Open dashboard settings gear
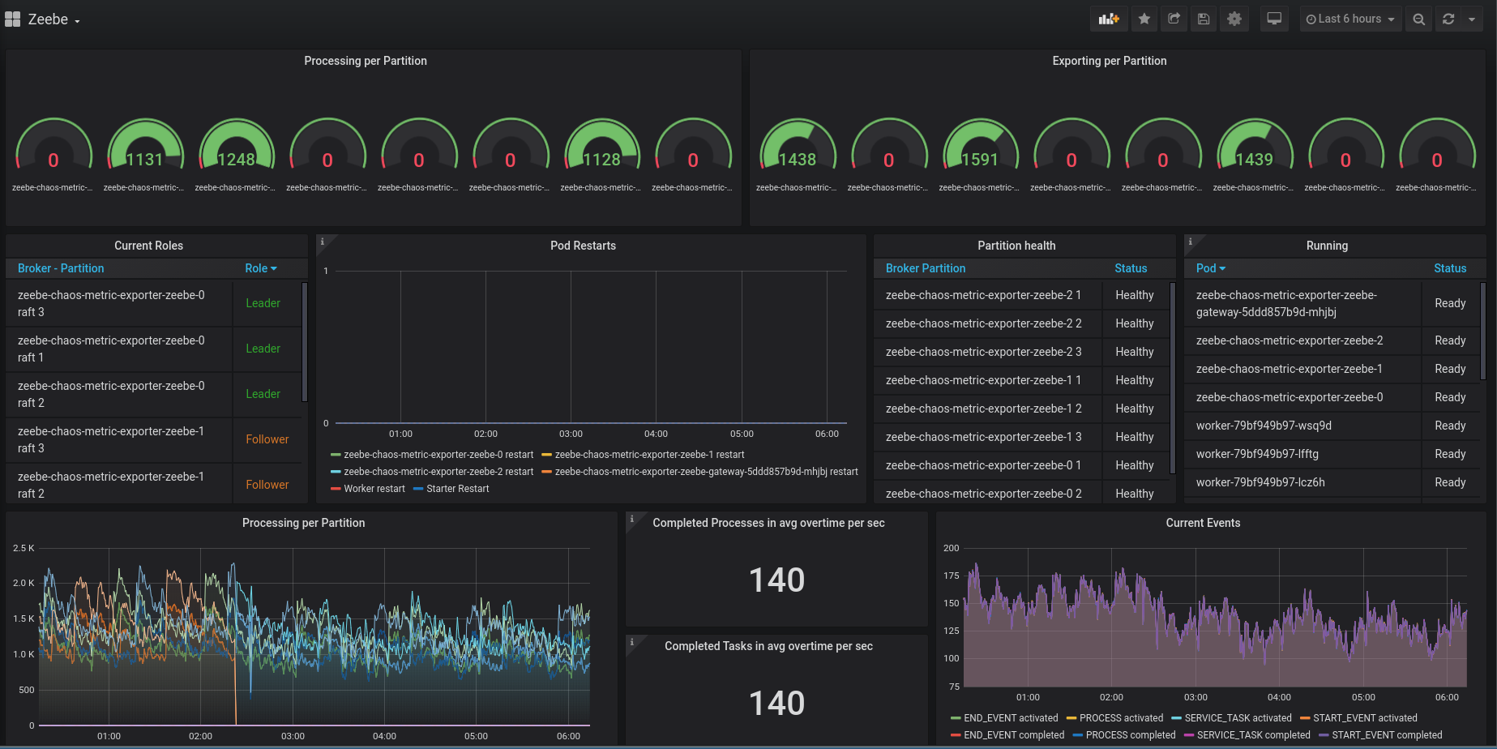 [x=1234, y=19]
